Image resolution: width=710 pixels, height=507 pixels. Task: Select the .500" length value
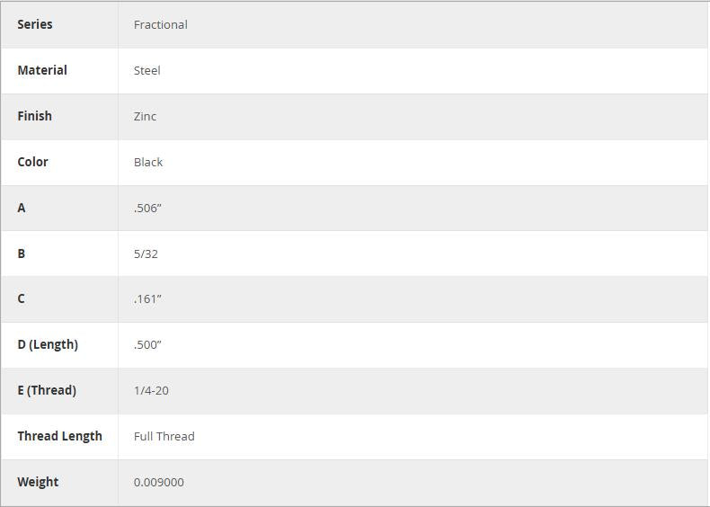(147, 344)
